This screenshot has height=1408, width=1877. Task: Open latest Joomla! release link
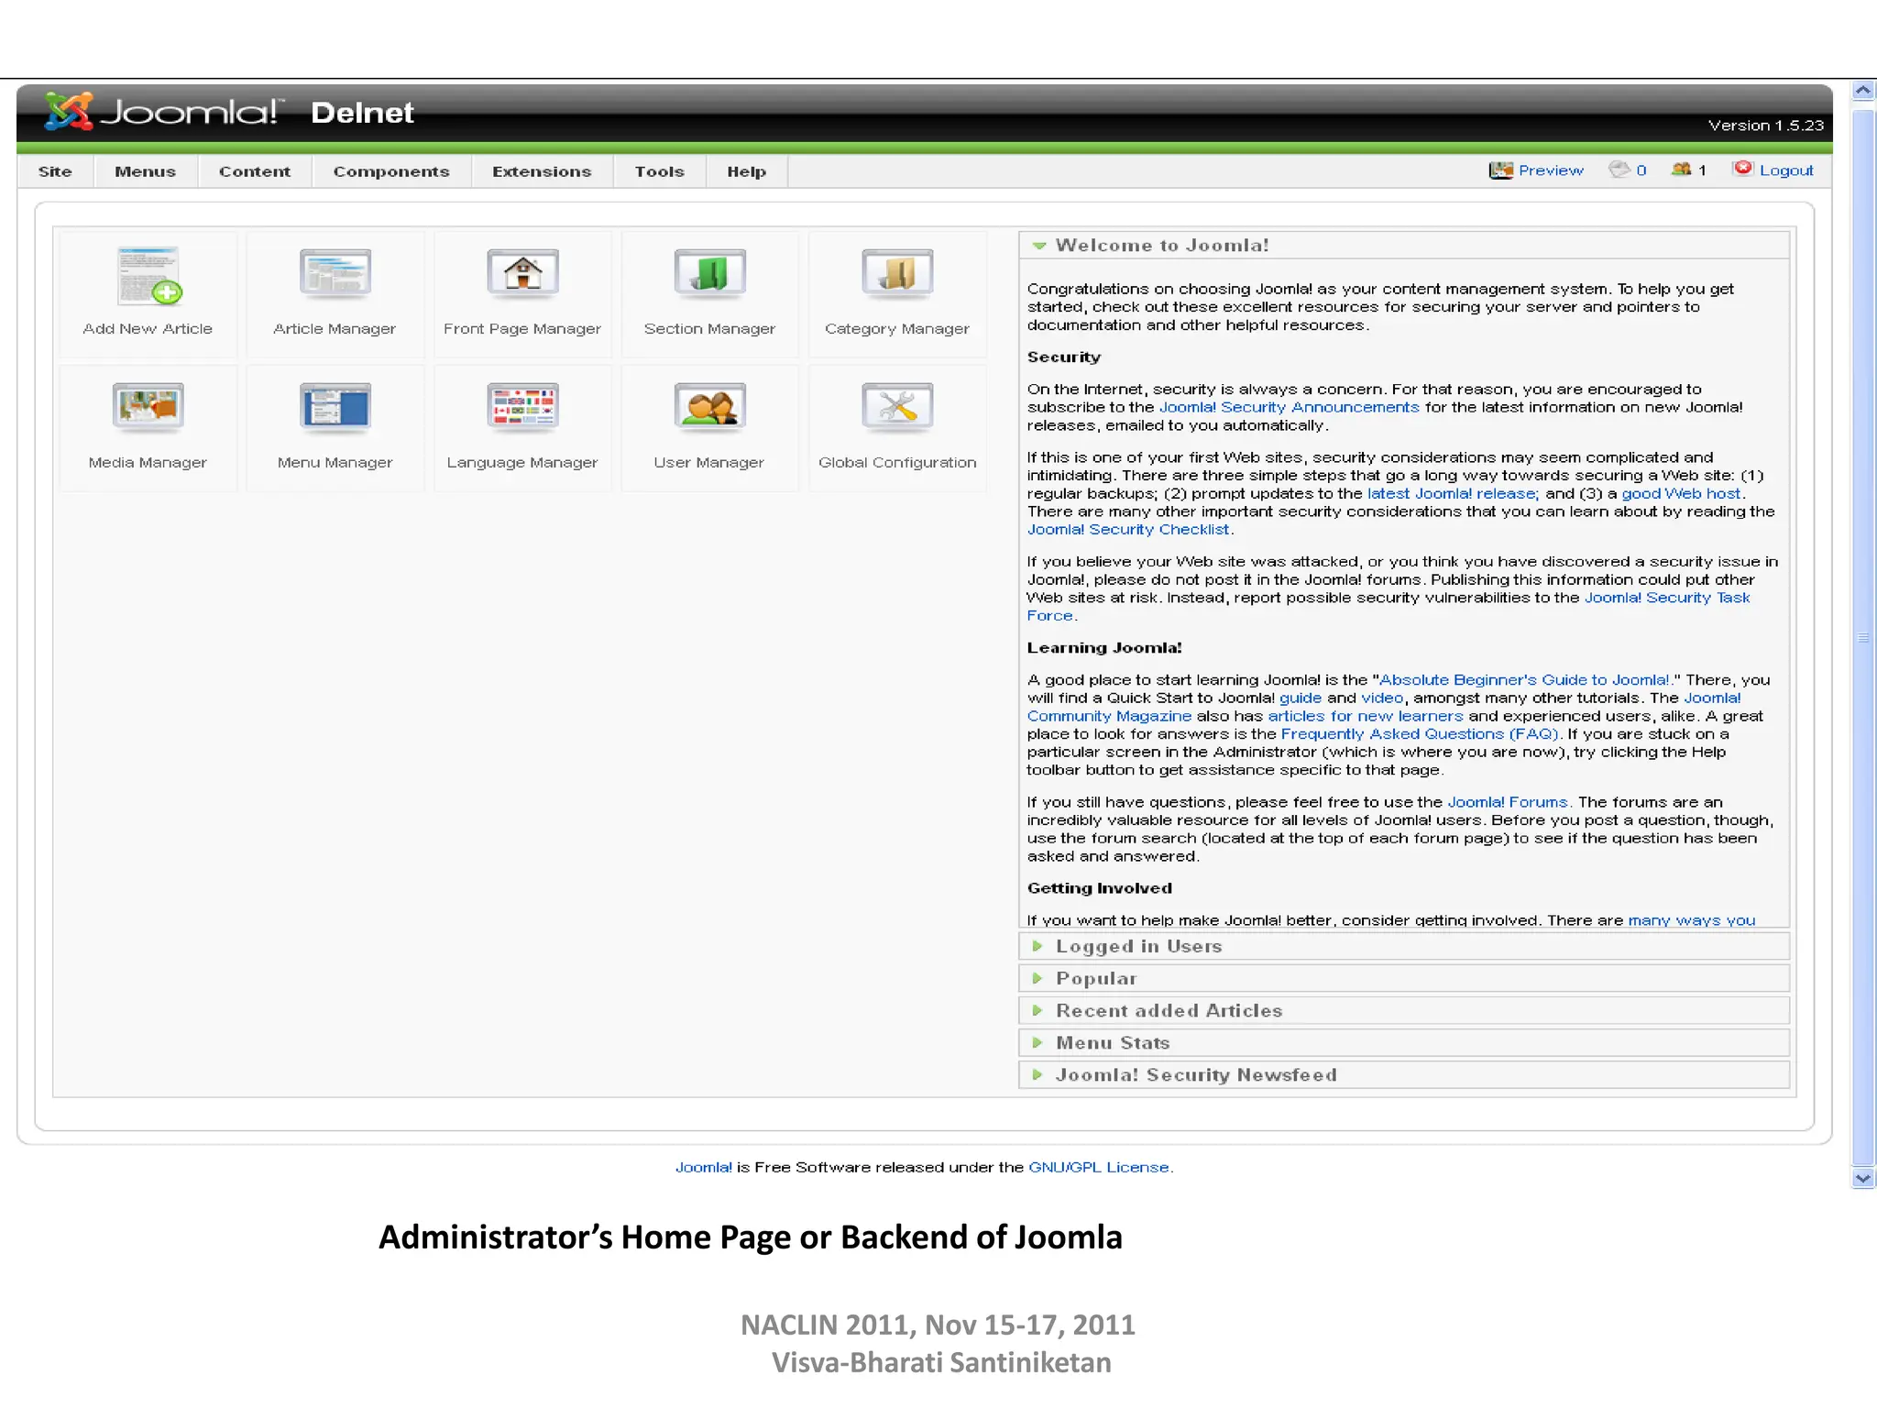(1452, 493)
